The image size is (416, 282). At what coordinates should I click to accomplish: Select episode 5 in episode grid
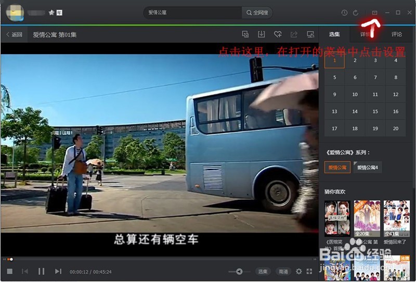(334, 78)
